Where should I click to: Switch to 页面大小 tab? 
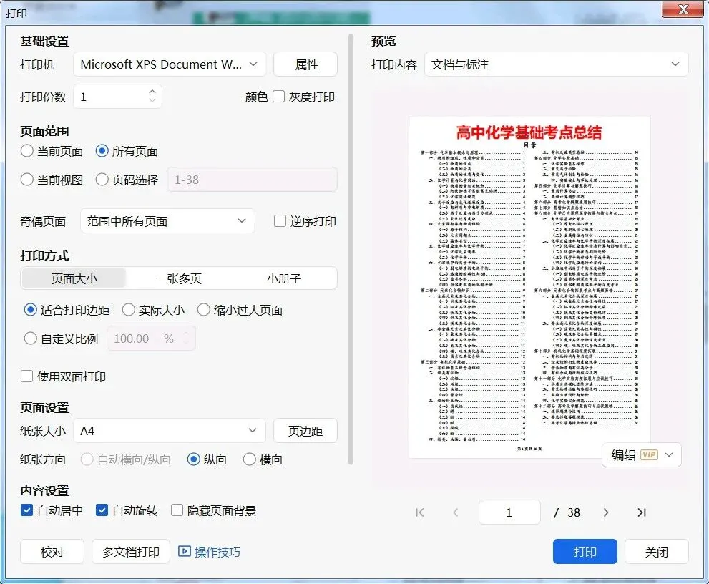[74, 278]
